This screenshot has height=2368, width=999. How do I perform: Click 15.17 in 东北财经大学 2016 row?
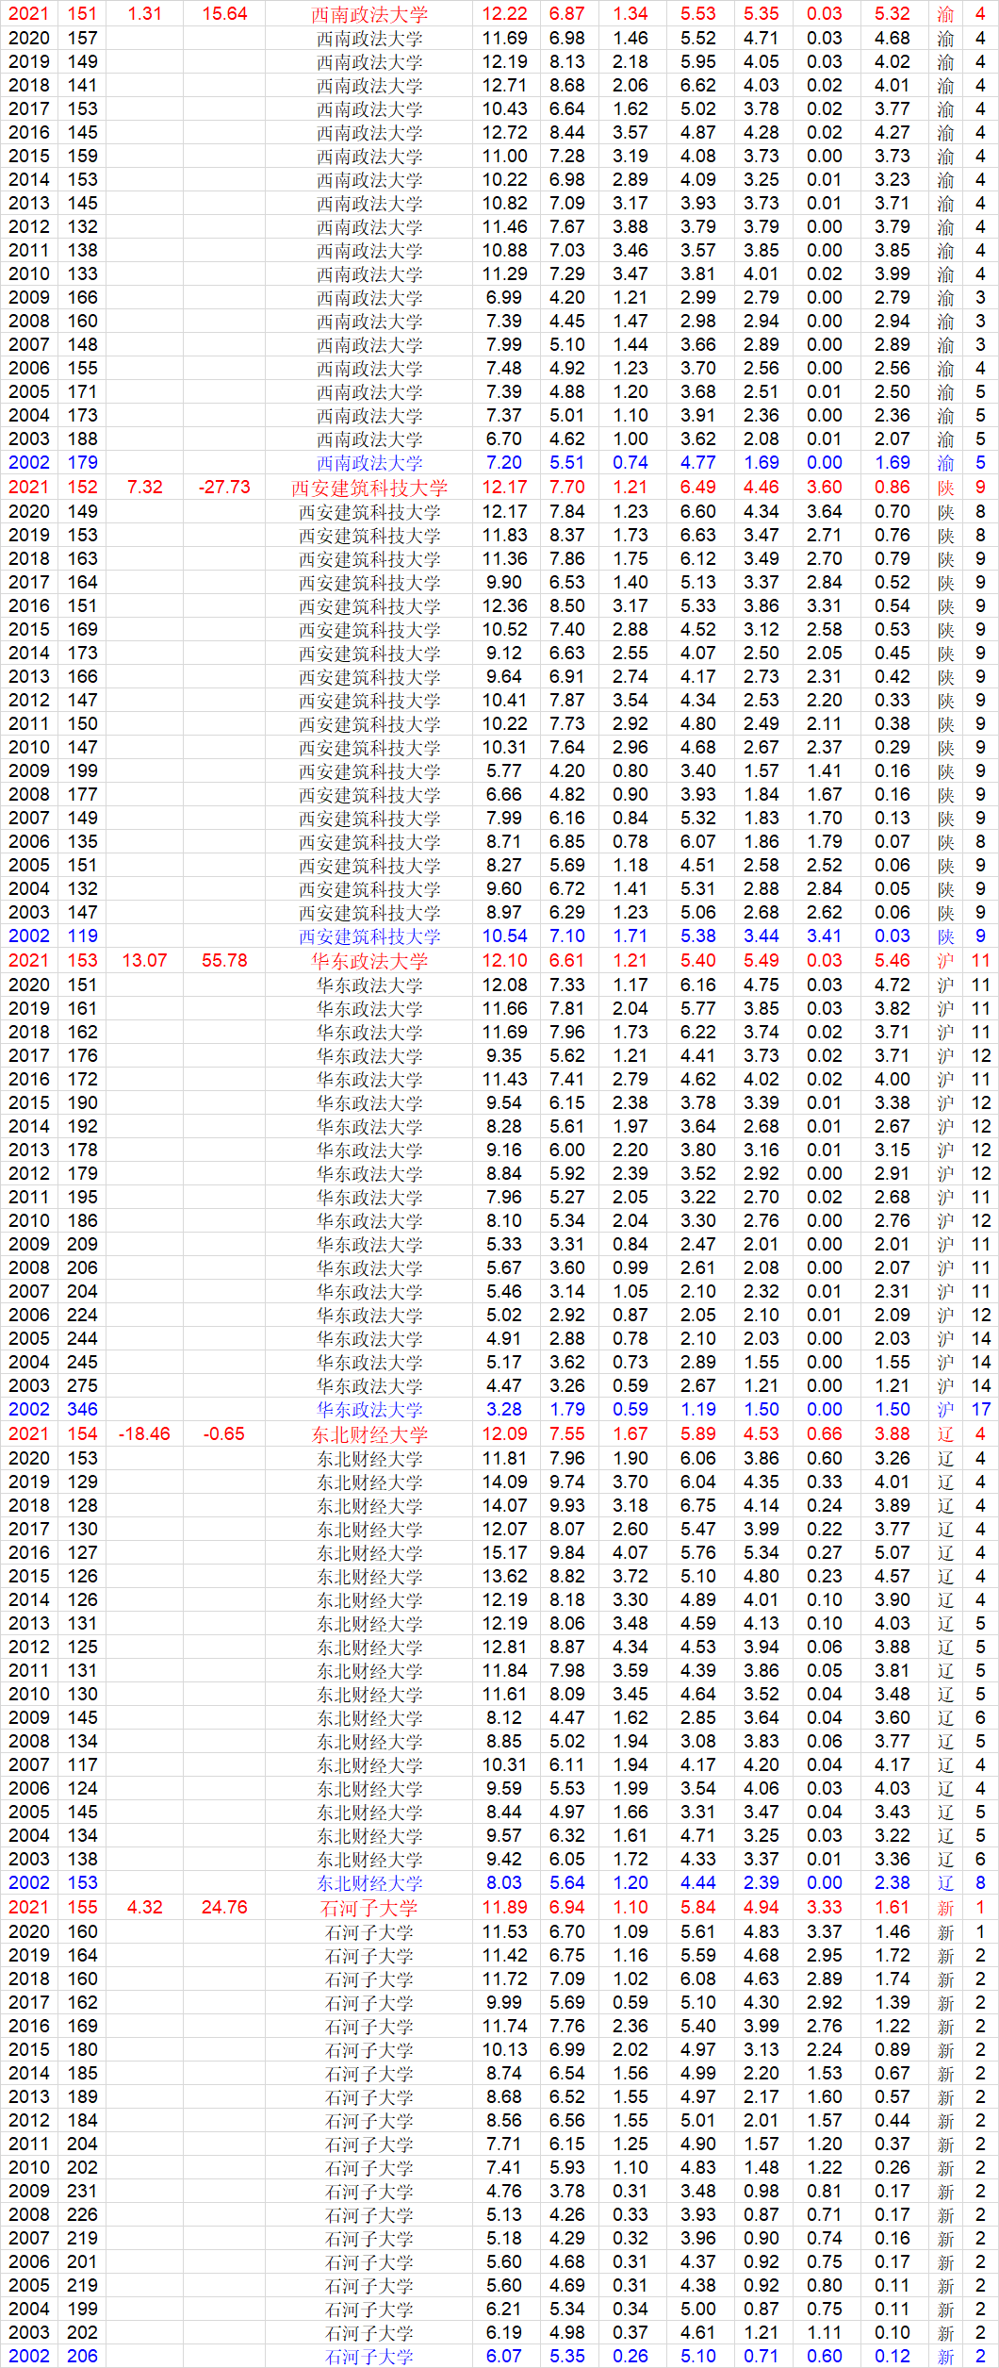point(504,1553)
